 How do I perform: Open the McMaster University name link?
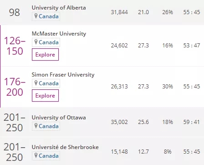tap(59, 34)
